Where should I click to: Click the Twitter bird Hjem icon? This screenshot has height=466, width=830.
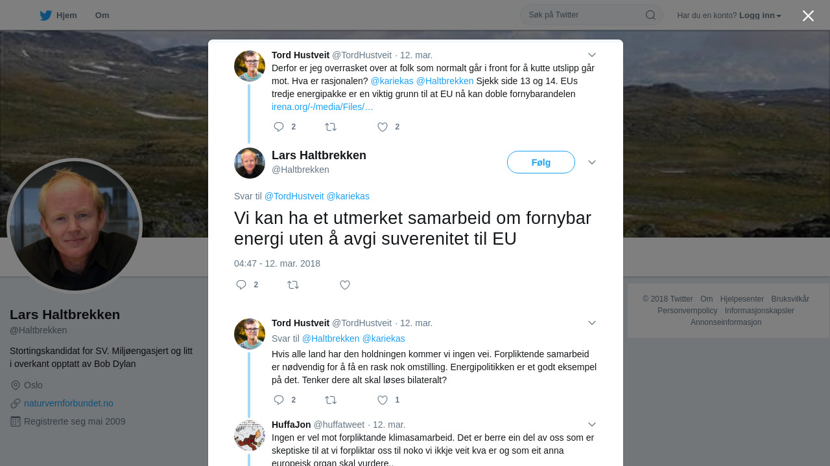(45, 16)
